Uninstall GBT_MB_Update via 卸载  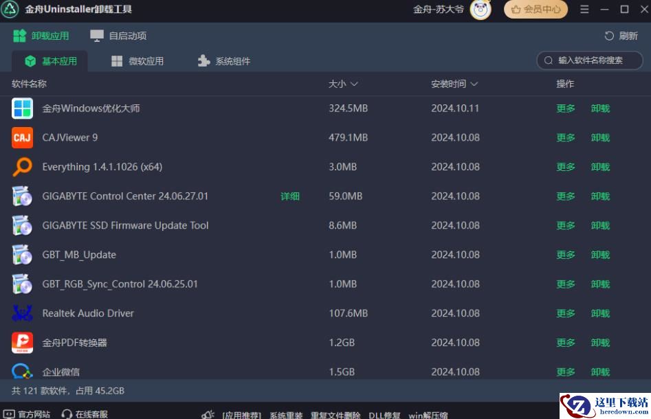pos(600,255)
